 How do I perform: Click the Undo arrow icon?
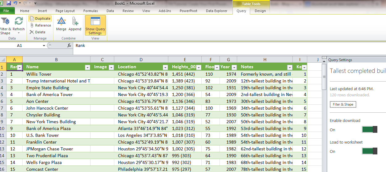point(15,3)
